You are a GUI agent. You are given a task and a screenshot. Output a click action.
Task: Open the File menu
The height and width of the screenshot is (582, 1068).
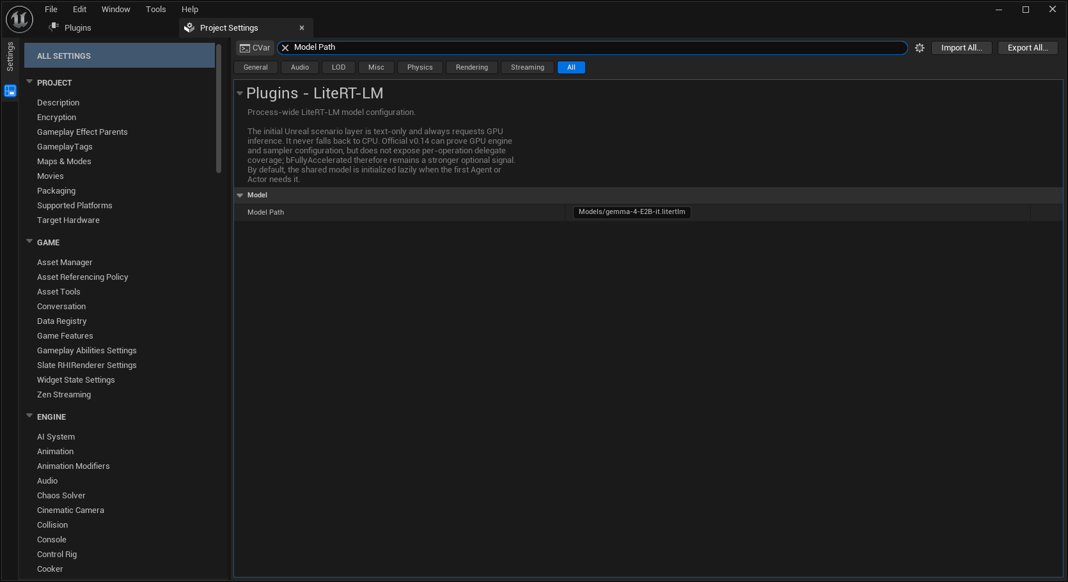[51, 9]
